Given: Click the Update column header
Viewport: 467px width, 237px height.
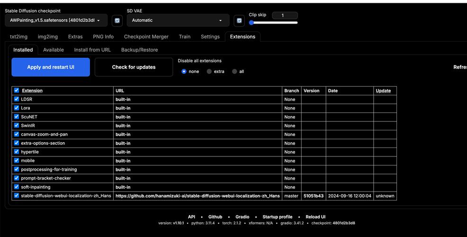Looking at the screenshot, I should 383,91.
